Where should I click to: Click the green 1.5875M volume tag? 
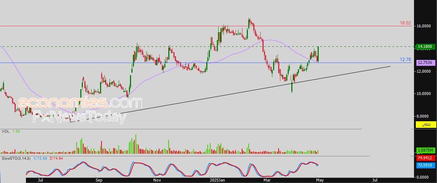pos(425,150)
